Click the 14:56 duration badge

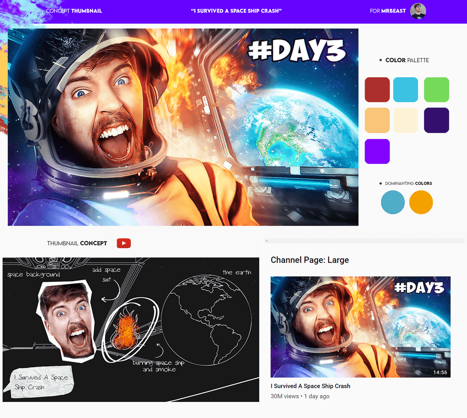[440, 372]
